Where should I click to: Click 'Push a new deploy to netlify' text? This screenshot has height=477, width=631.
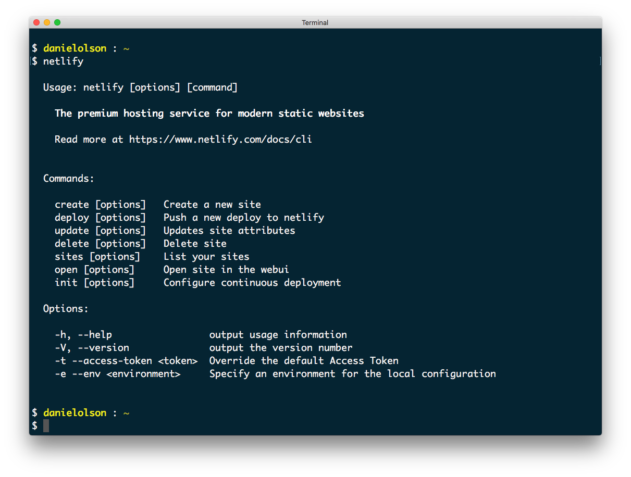tap(244, 218)
